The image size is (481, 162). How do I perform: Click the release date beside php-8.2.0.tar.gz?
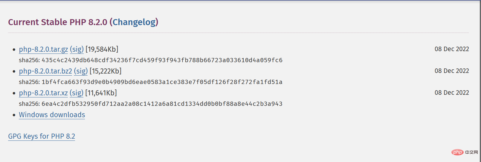point(451,49)
